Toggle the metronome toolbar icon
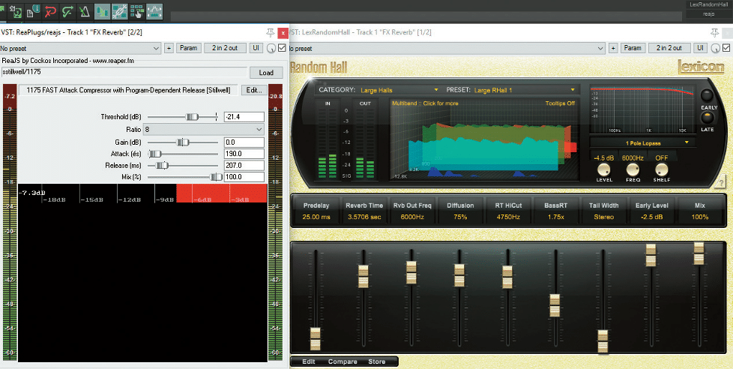The image size is (733, 369). click(x=84, y=12)
